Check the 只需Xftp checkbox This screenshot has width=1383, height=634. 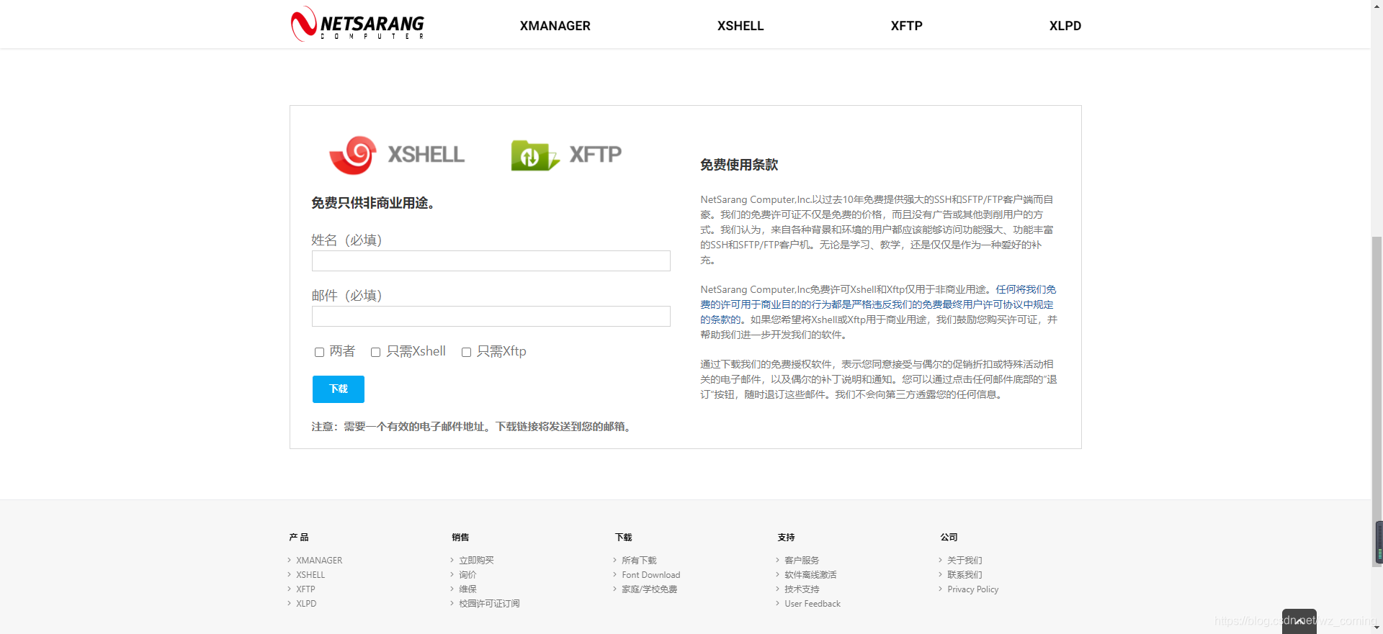click(466, 352)
